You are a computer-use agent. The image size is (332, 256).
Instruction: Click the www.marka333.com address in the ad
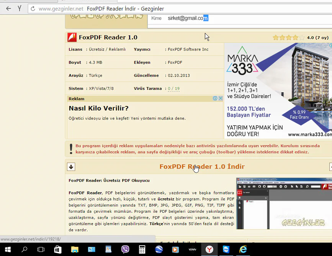[x=310, y=134]
